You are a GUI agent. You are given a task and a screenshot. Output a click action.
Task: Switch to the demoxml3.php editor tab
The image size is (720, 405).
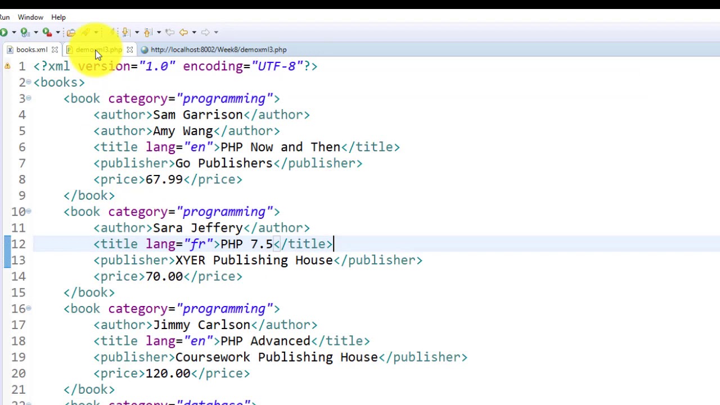point(98,49)
